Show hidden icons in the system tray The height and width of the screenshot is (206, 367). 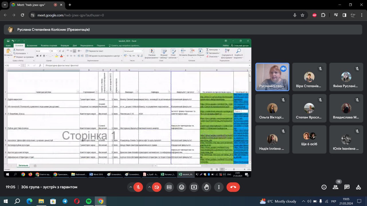pyautogui.click(x=304, y=201)
